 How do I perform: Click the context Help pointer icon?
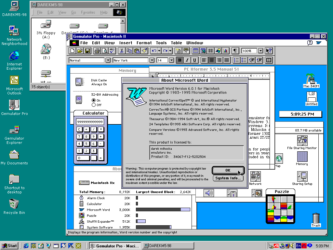coord(269,51)
